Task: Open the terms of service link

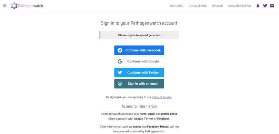Action: (x=162, y=97)
